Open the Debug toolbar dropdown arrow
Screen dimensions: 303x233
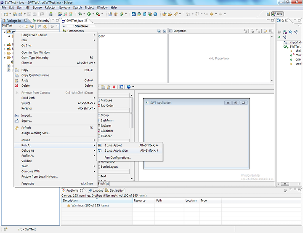[84, 14]
